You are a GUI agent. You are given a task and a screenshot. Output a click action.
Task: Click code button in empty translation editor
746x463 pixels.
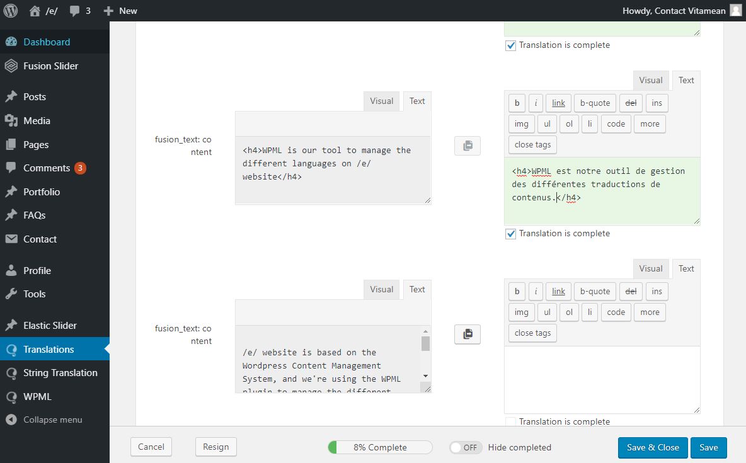[616, 312]
